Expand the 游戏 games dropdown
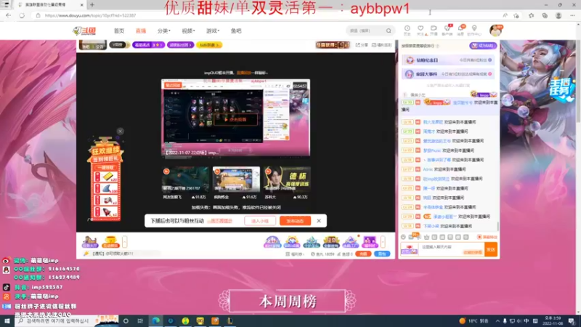 [x=213, y=31]
